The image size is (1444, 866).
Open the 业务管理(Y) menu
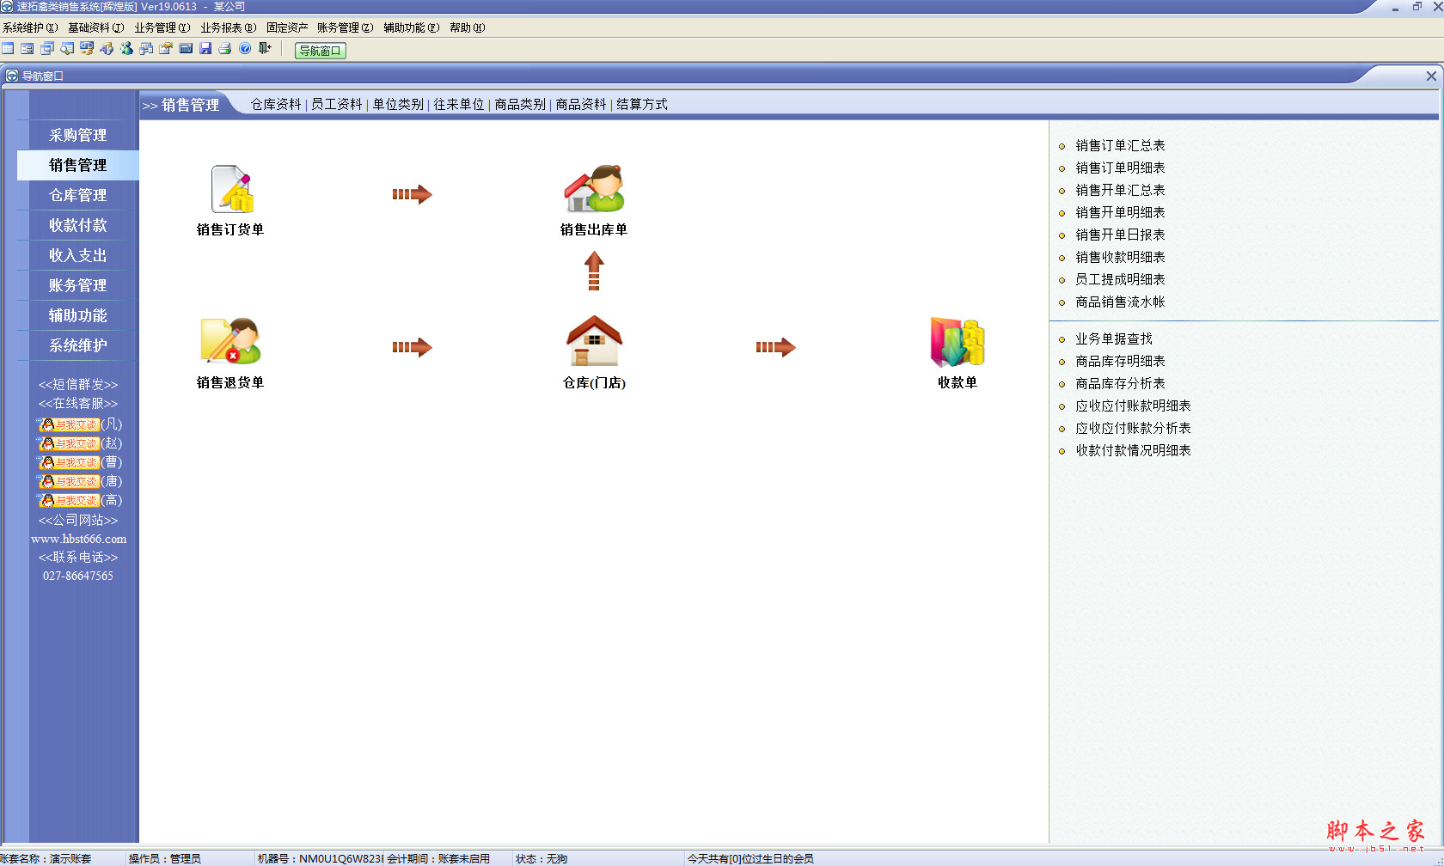[162, 27]
